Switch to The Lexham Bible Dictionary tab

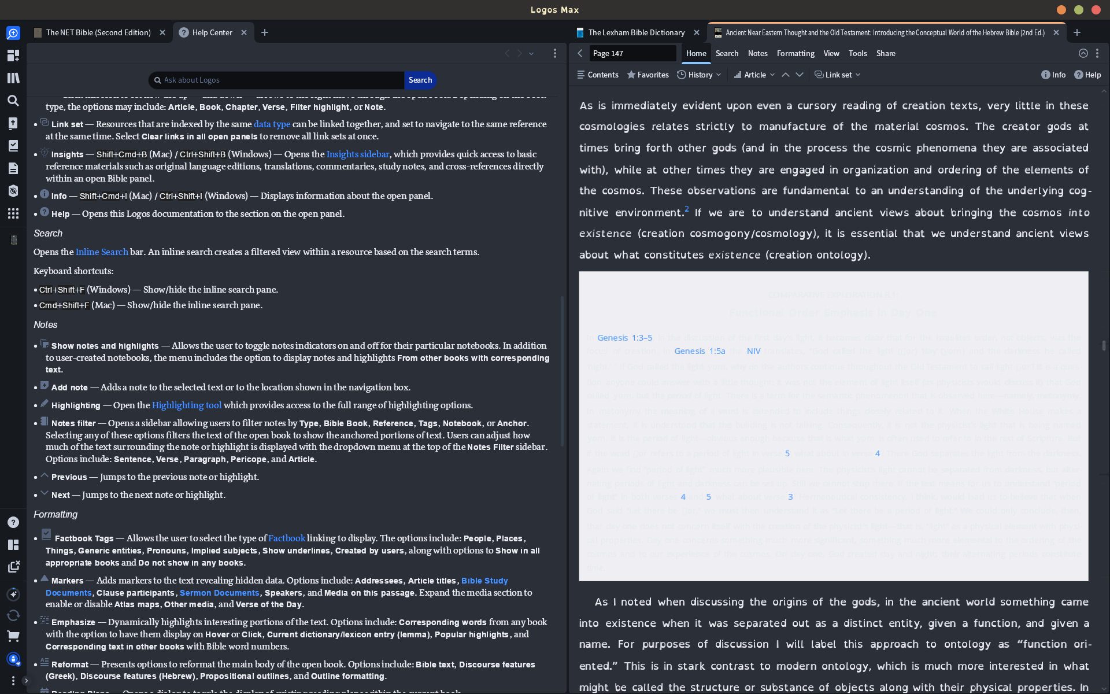click(636, 32)
